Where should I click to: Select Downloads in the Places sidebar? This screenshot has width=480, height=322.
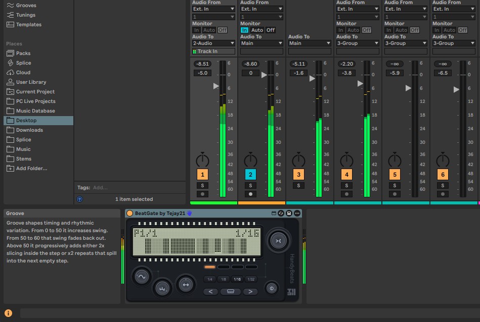30,130
